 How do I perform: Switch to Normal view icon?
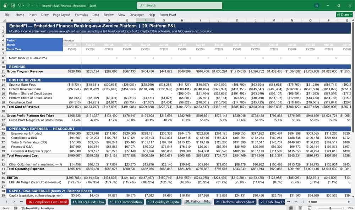(291, 208)
